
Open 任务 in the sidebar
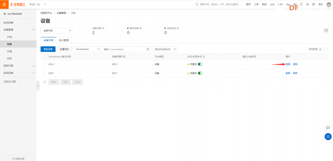(9, 59)
